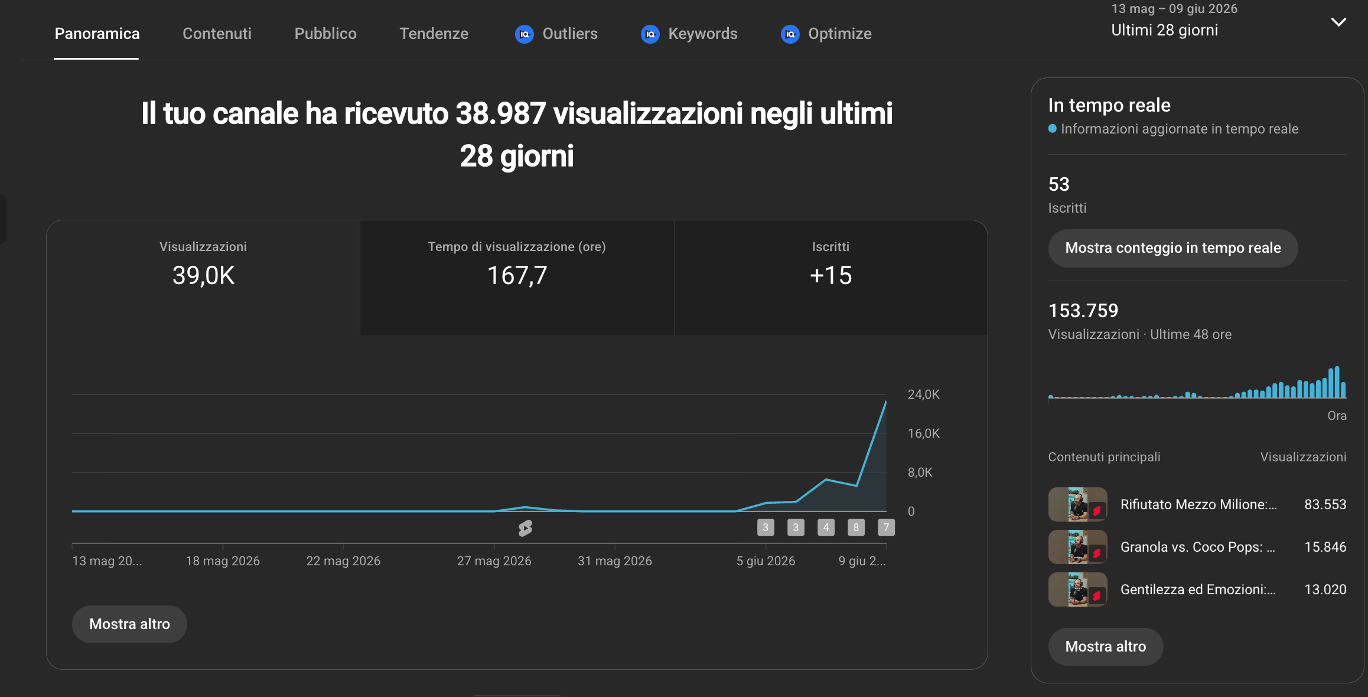Screen dimensions: 1368x697
Task: Click the 15.846 views value
Action: (x=1325, y=547)
